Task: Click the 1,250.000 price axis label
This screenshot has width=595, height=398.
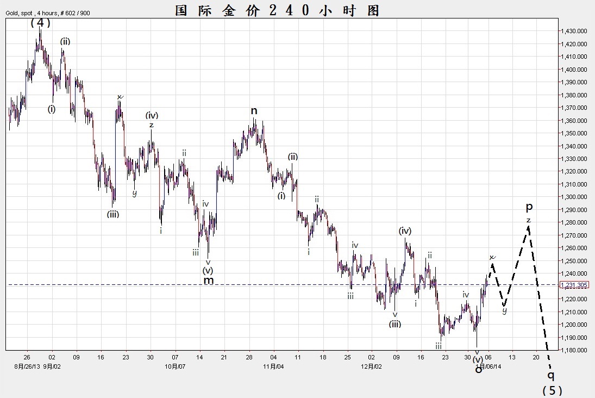Action: coord(574,261)
